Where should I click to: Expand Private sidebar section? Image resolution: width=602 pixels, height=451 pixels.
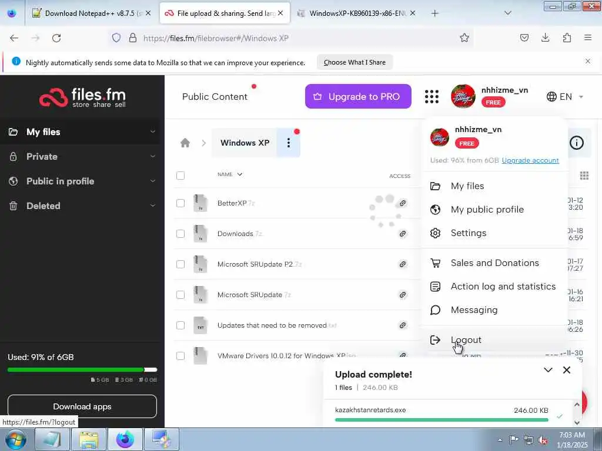click(153, 156)
